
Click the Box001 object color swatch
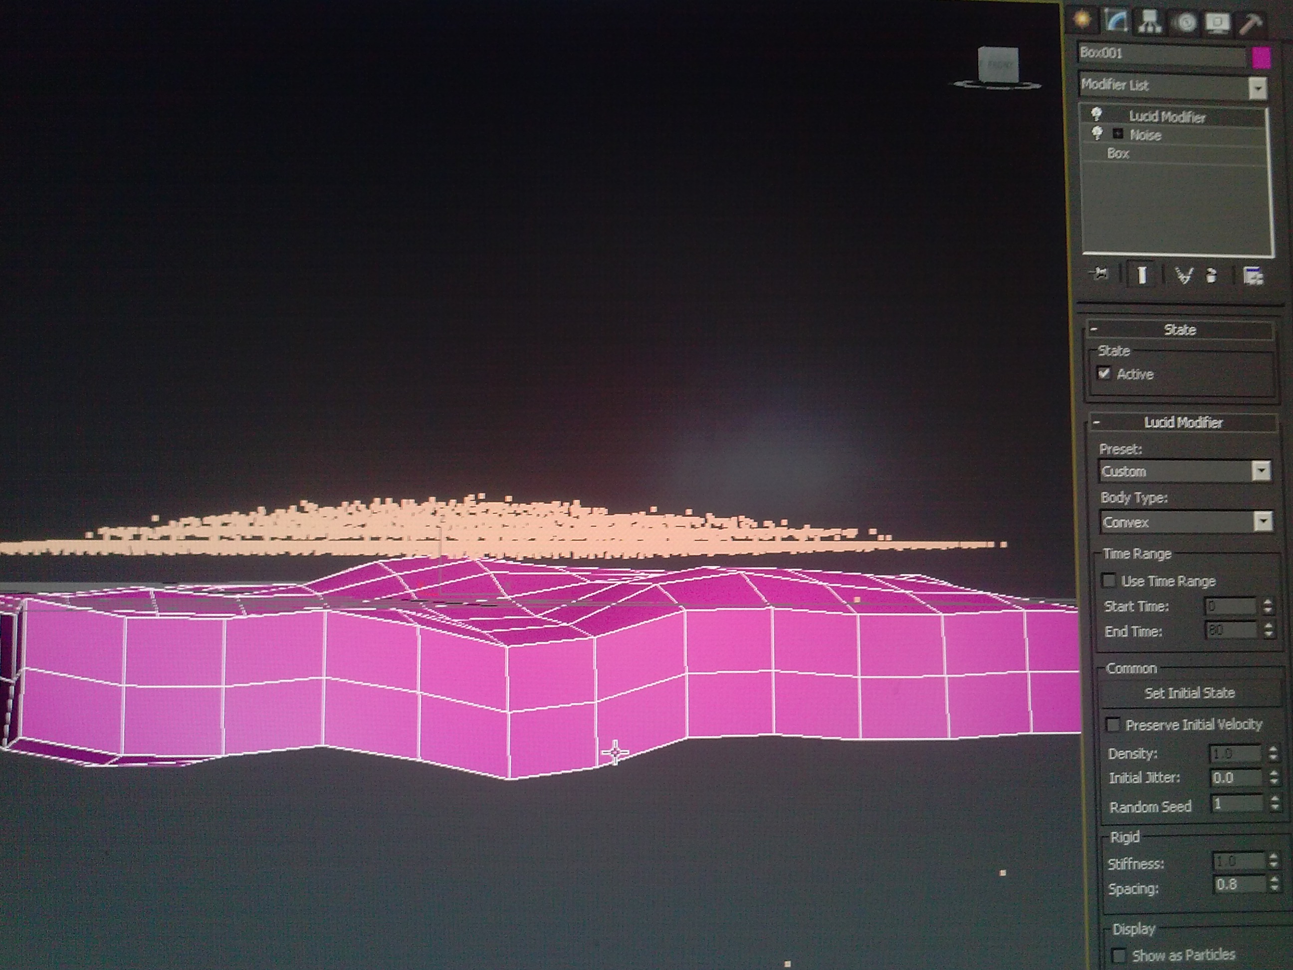pos(1262,58)
